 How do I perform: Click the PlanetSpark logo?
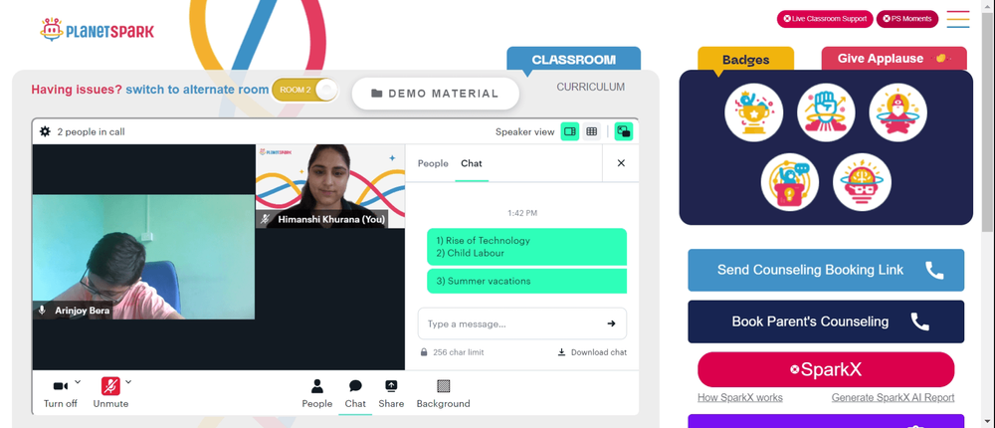(x=98, y=30)
